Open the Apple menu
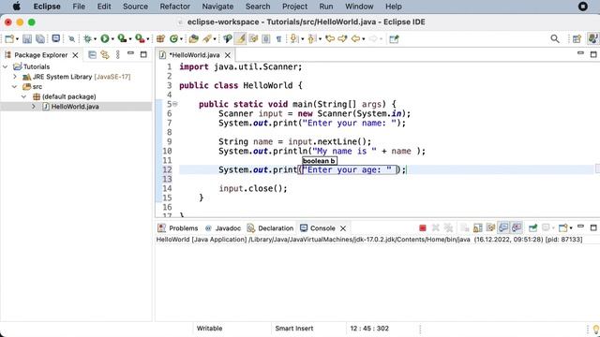Image resolution: width=600 pixels, height=337 pixels. (17, 7)
